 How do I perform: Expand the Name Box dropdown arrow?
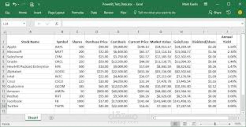point(24,24)
